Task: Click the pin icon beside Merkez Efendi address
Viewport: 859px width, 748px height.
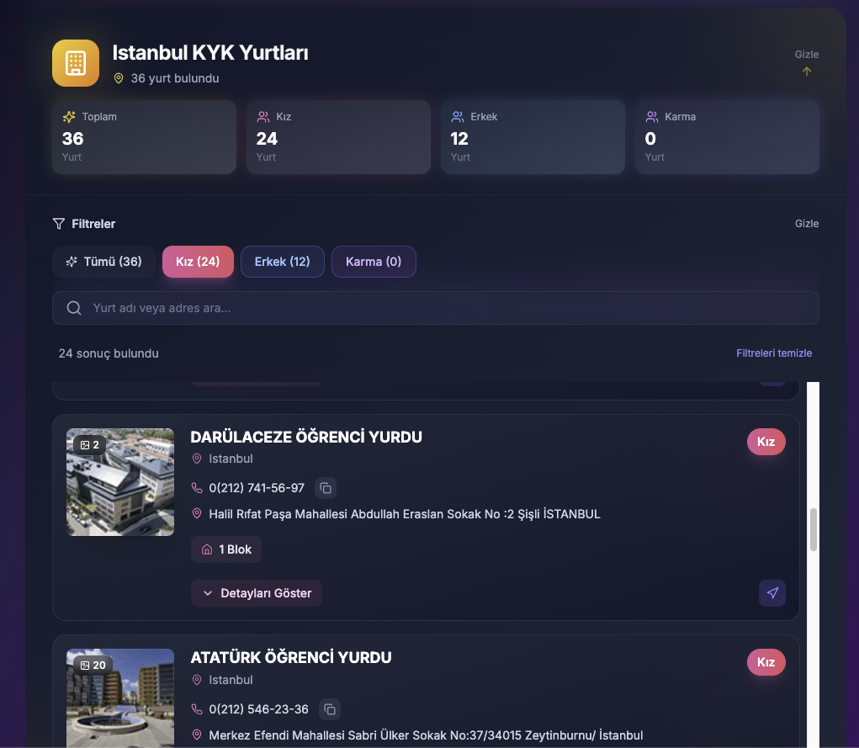Action: (x=197, y=735)
